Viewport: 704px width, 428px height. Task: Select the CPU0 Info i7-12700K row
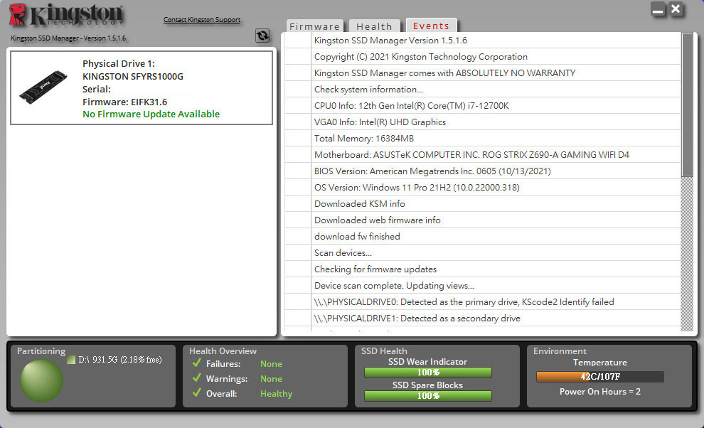(x=483, y=105)
